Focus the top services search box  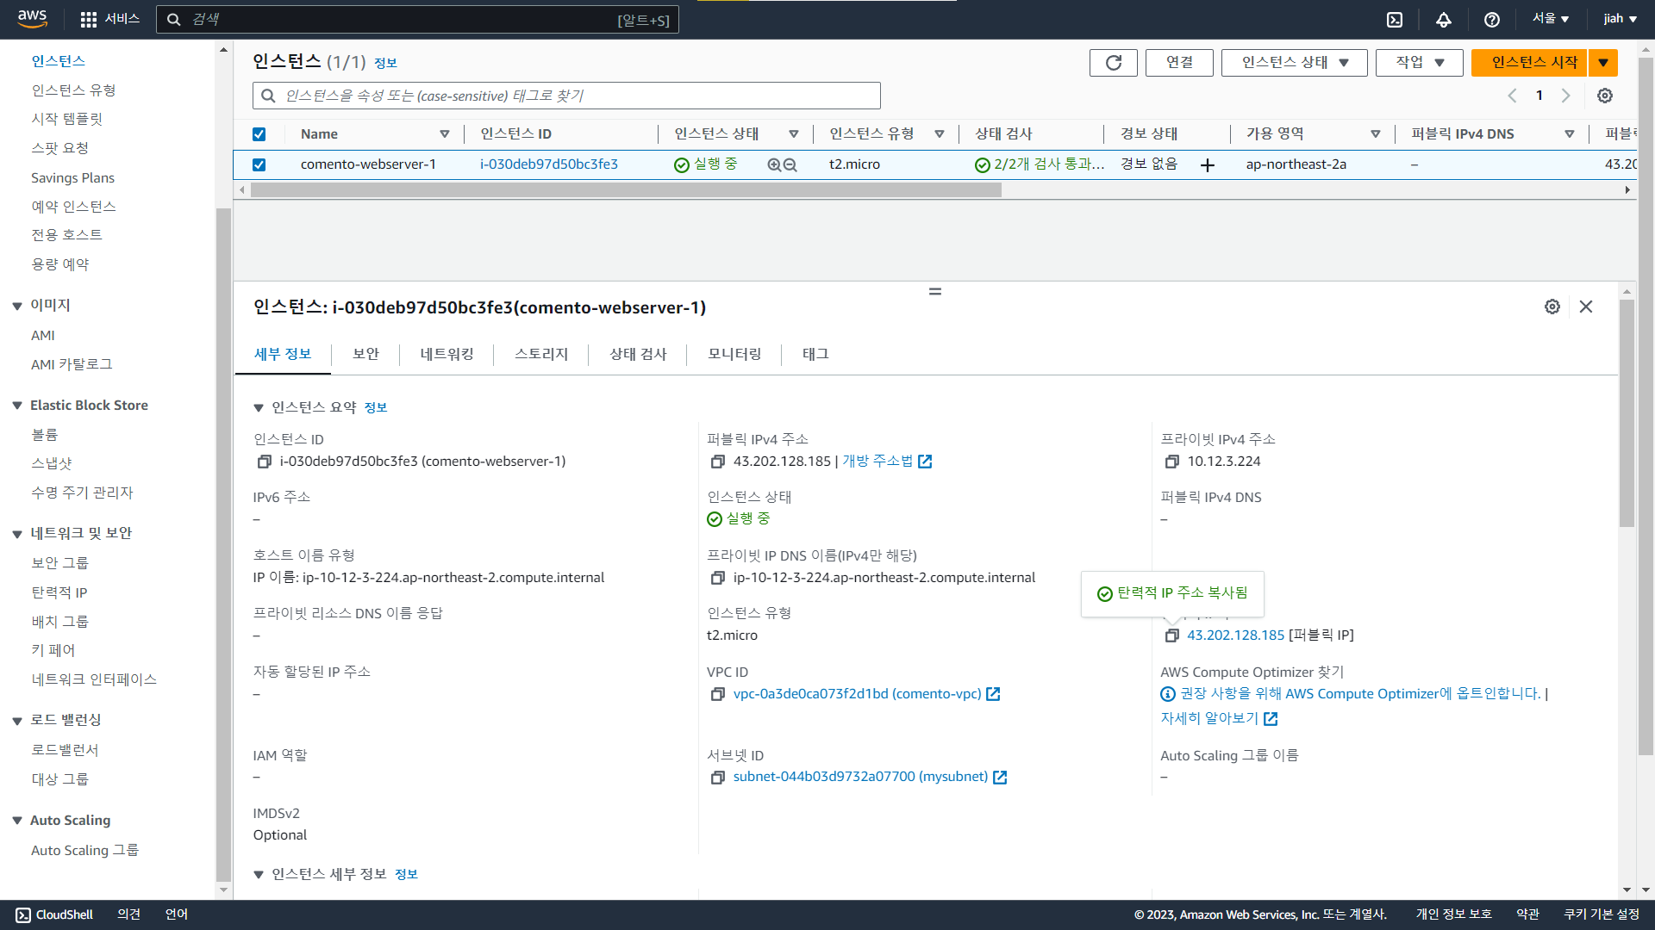[x=417, y=19]
